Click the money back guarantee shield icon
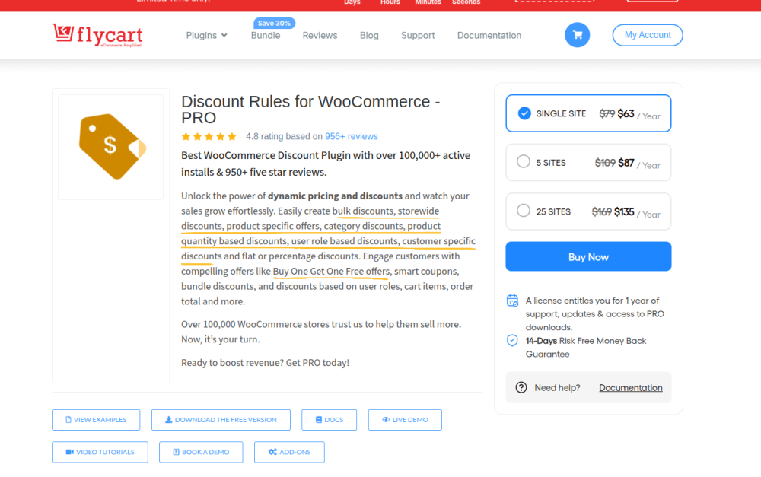This screenshot has width=761, height=477. pyautogui.click(x=512, y=341)
